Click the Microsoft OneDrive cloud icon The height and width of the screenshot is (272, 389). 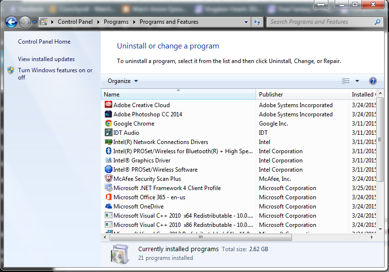tap(109, 206)
